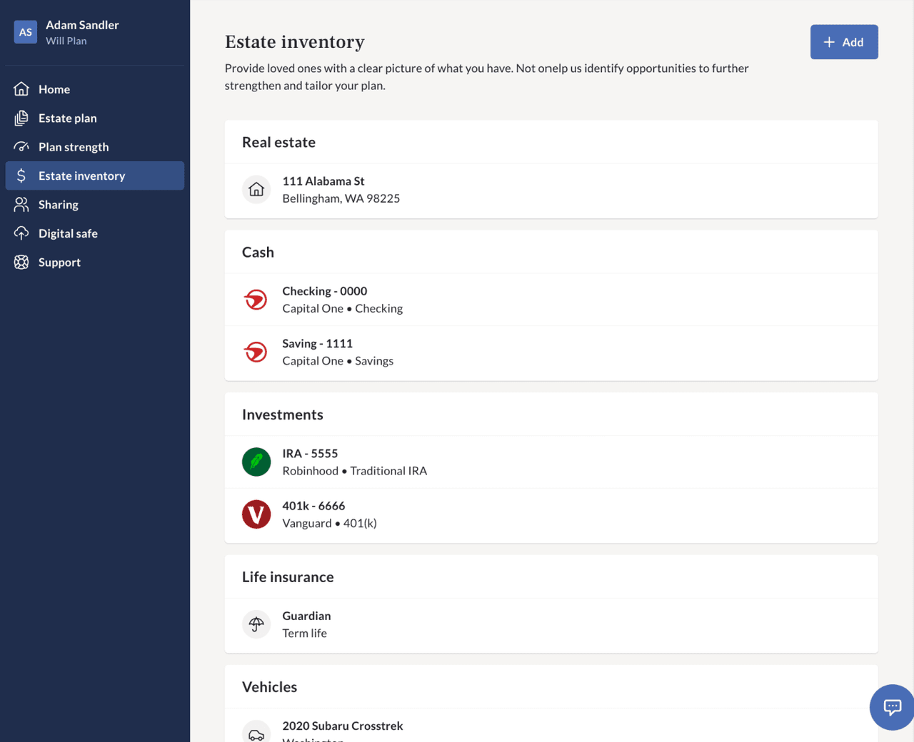Click the car icon beside Subaru Crosstrek

[256, 733]
